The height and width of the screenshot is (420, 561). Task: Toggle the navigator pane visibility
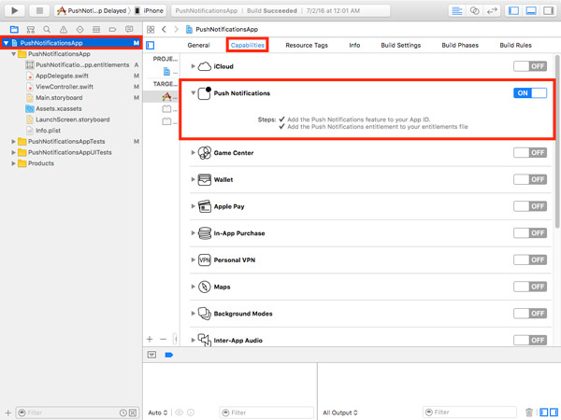click(x=513, y=10)
